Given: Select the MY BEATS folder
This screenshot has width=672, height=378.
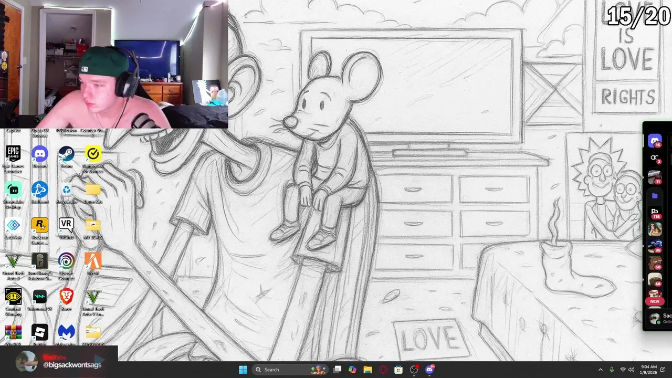Looking at the screenshot, I should [x=93, y=229].
